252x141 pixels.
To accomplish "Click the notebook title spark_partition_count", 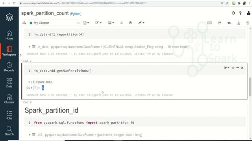I will click(x=45, y=13).
